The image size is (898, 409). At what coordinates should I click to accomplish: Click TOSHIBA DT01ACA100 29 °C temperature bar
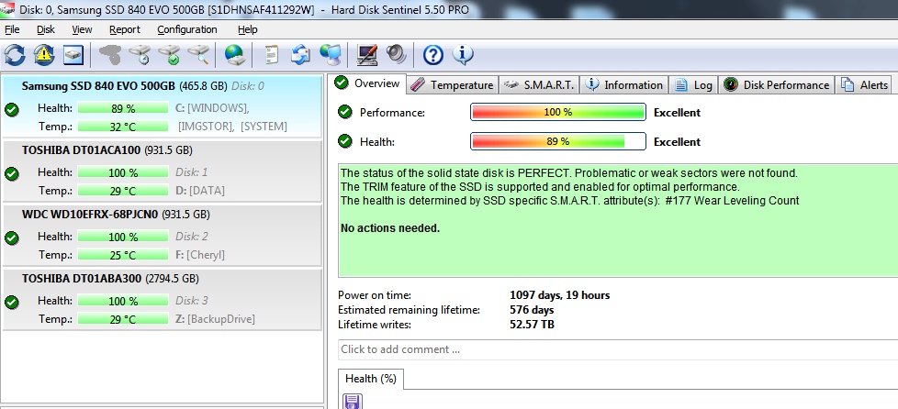coord(122,191)
